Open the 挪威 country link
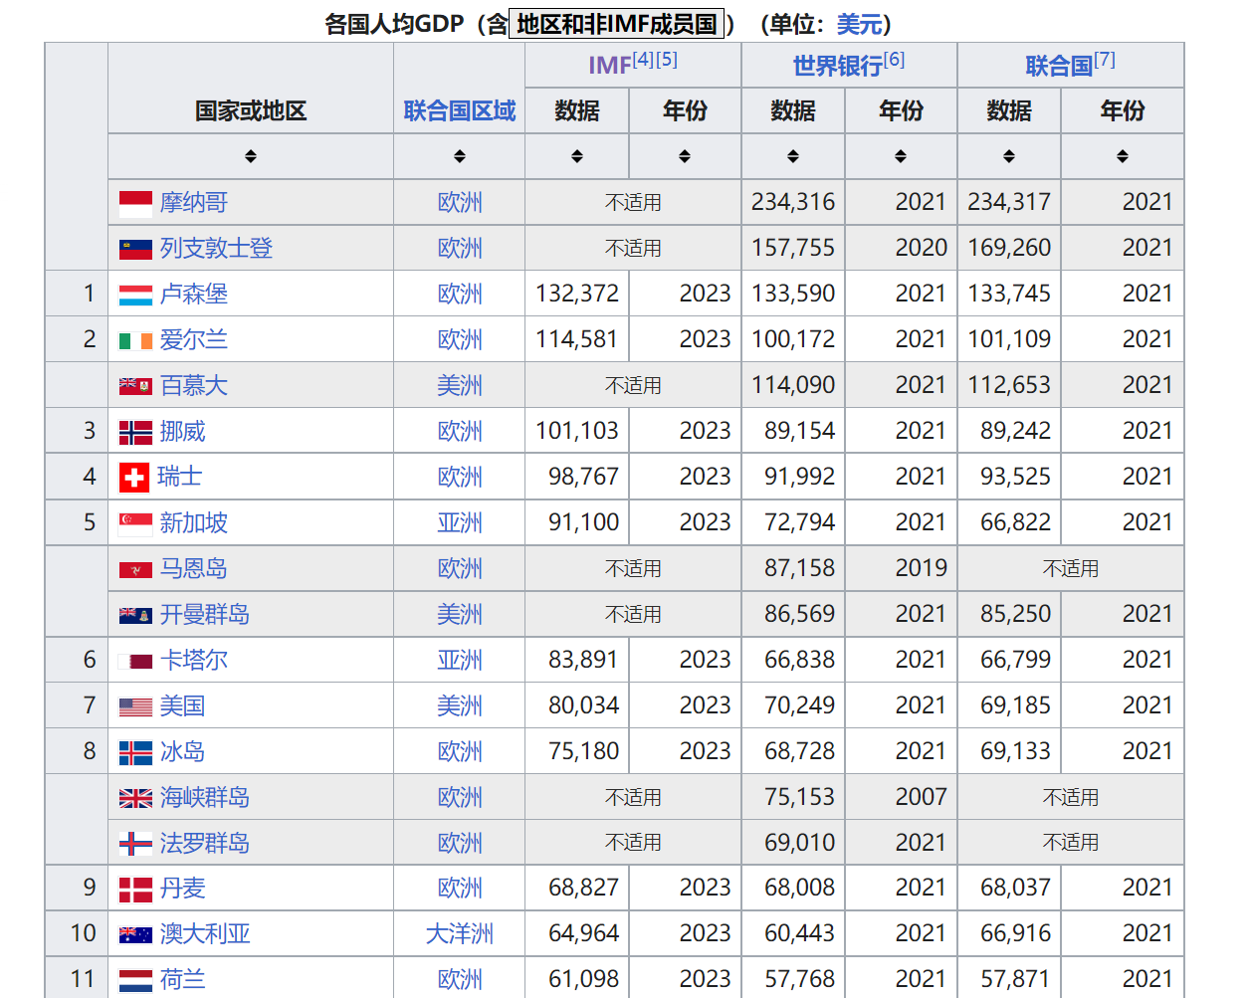The height and width of the screenshot is (998, 1248). click(x=183, y=432)
